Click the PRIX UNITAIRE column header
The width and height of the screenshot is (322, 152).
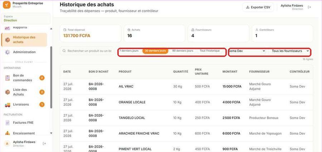click(x=202, y=72)
